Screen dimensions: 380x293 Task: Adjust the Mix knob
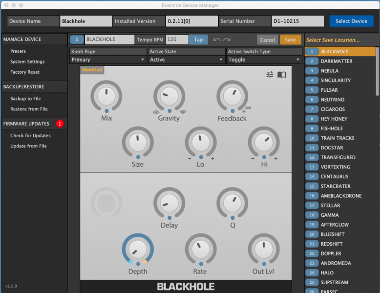[x=106, y=96]
